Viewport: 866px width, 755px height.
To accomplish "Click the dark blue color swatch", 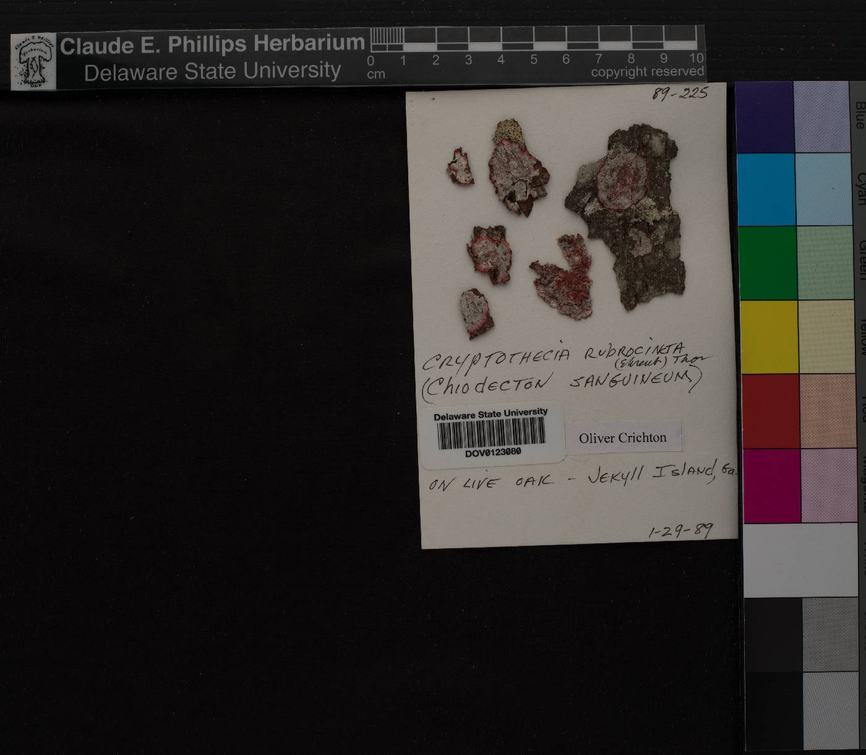I will click(765, 118).
